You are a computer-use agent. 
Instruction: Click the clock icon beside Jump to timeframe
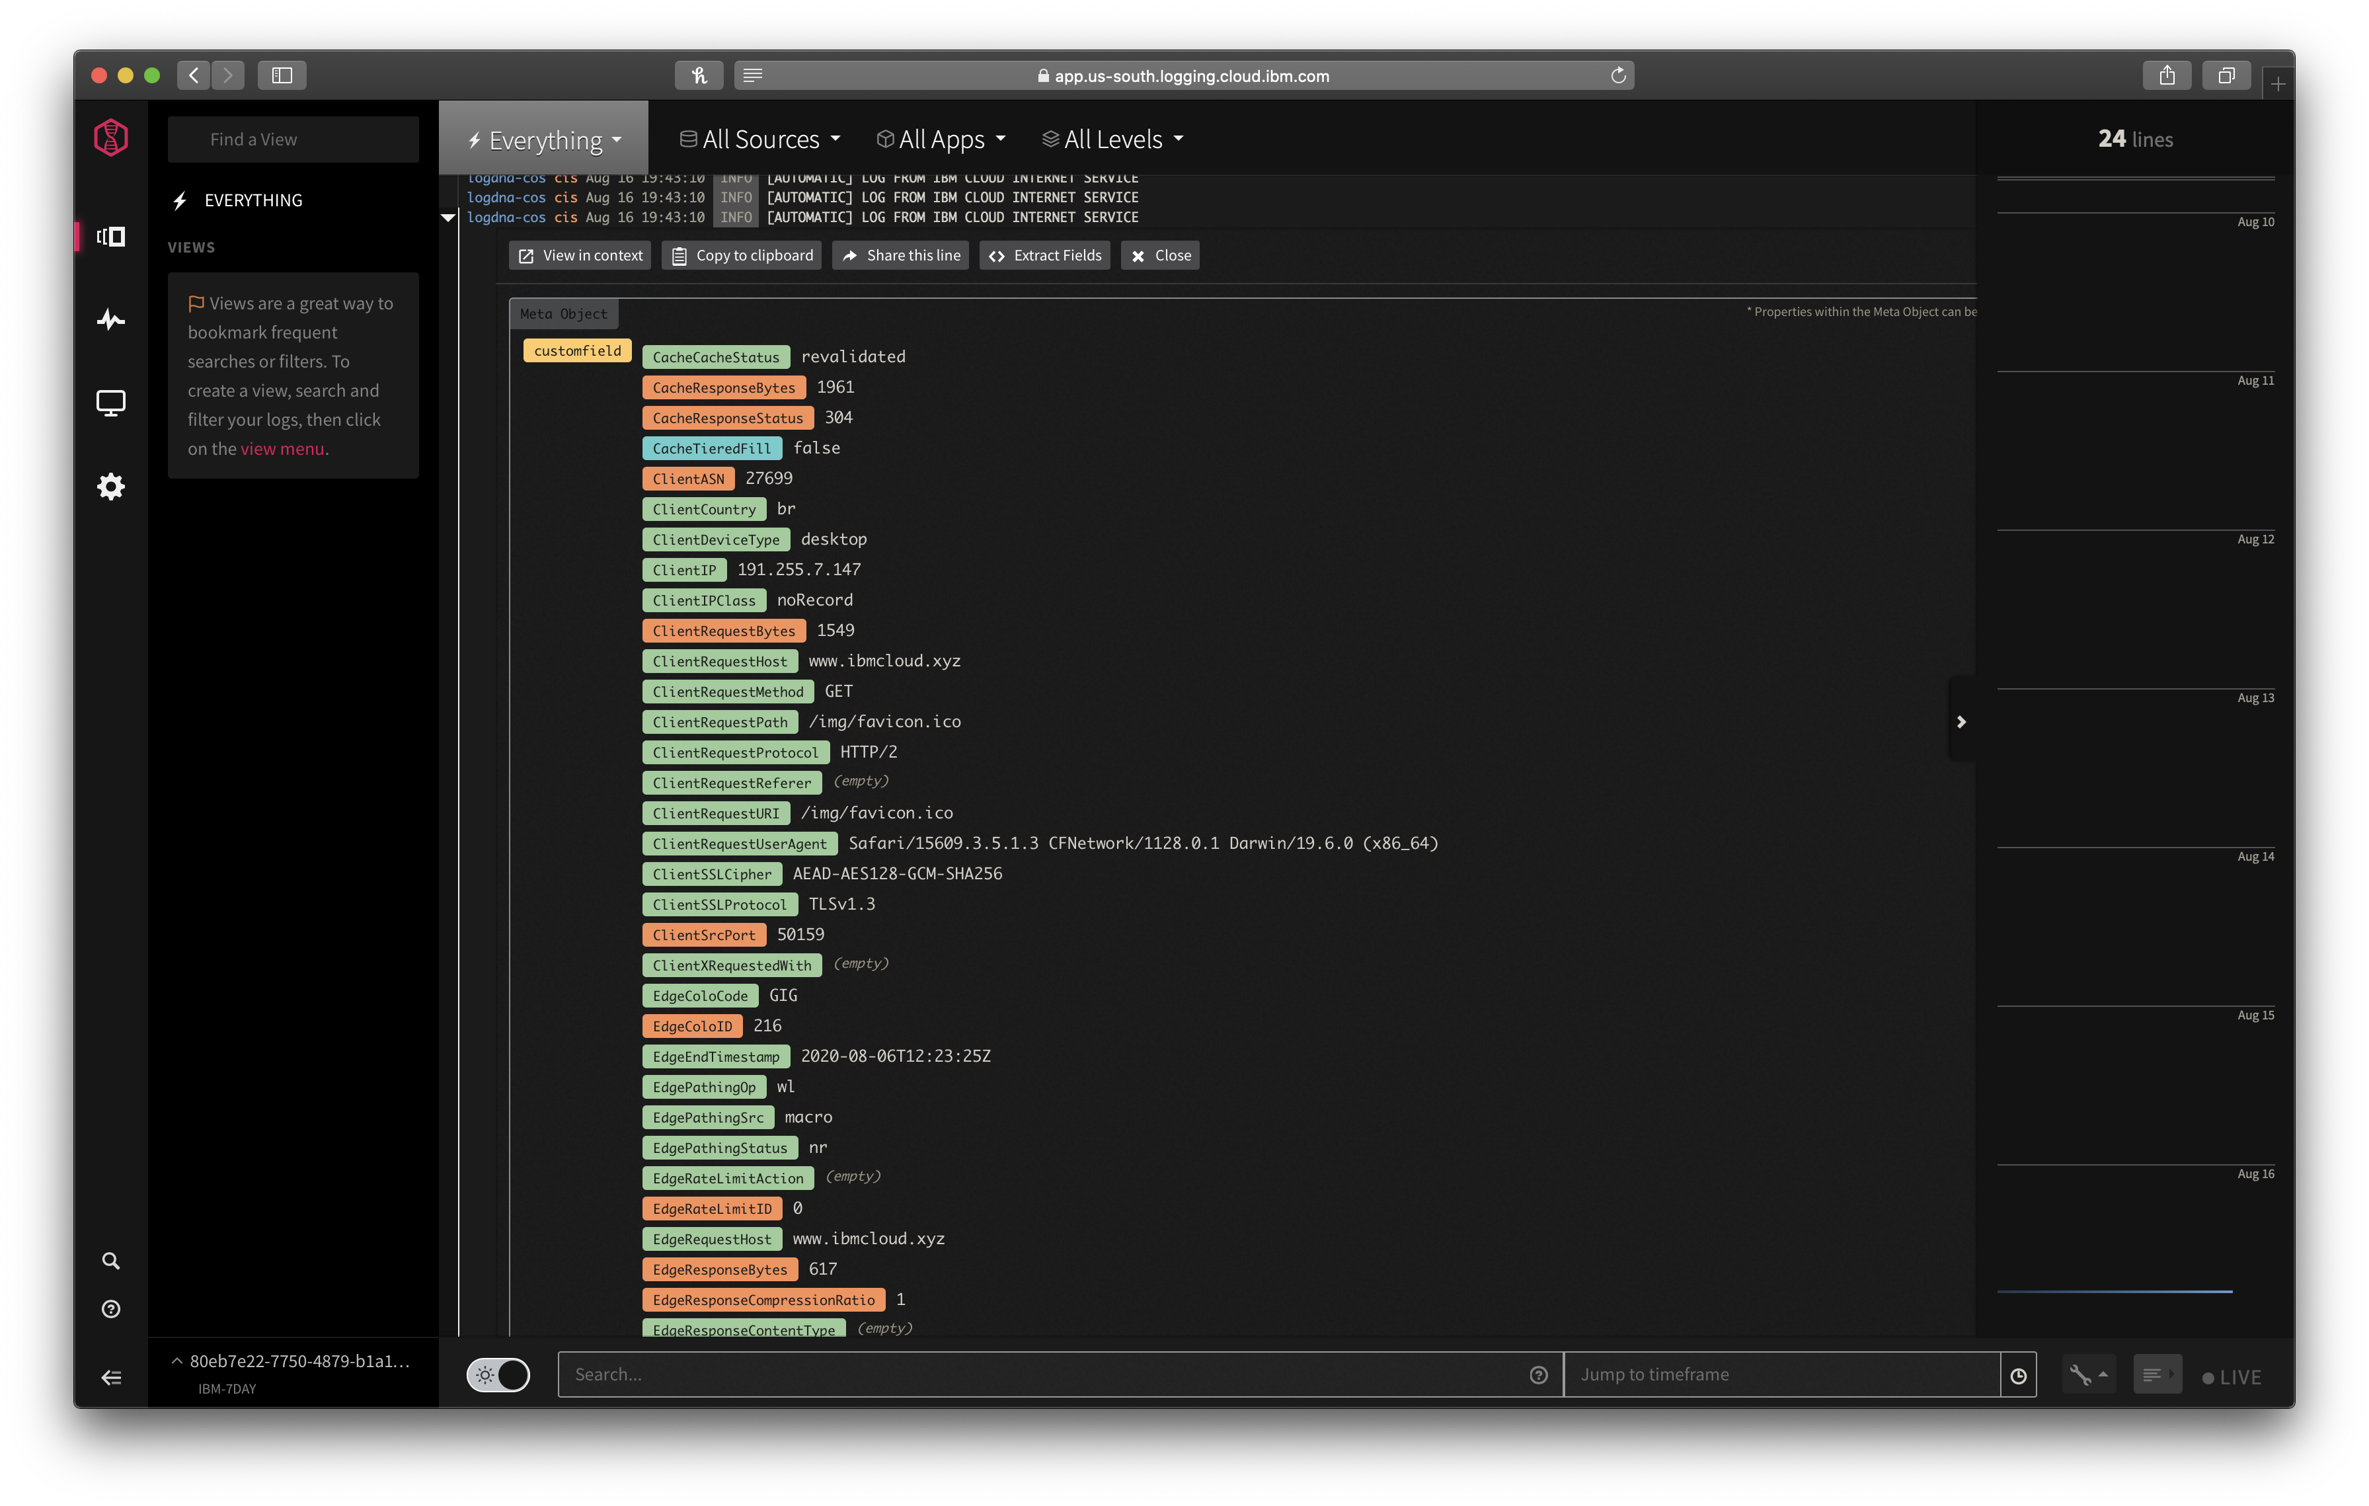(x=2018, y=1375)
